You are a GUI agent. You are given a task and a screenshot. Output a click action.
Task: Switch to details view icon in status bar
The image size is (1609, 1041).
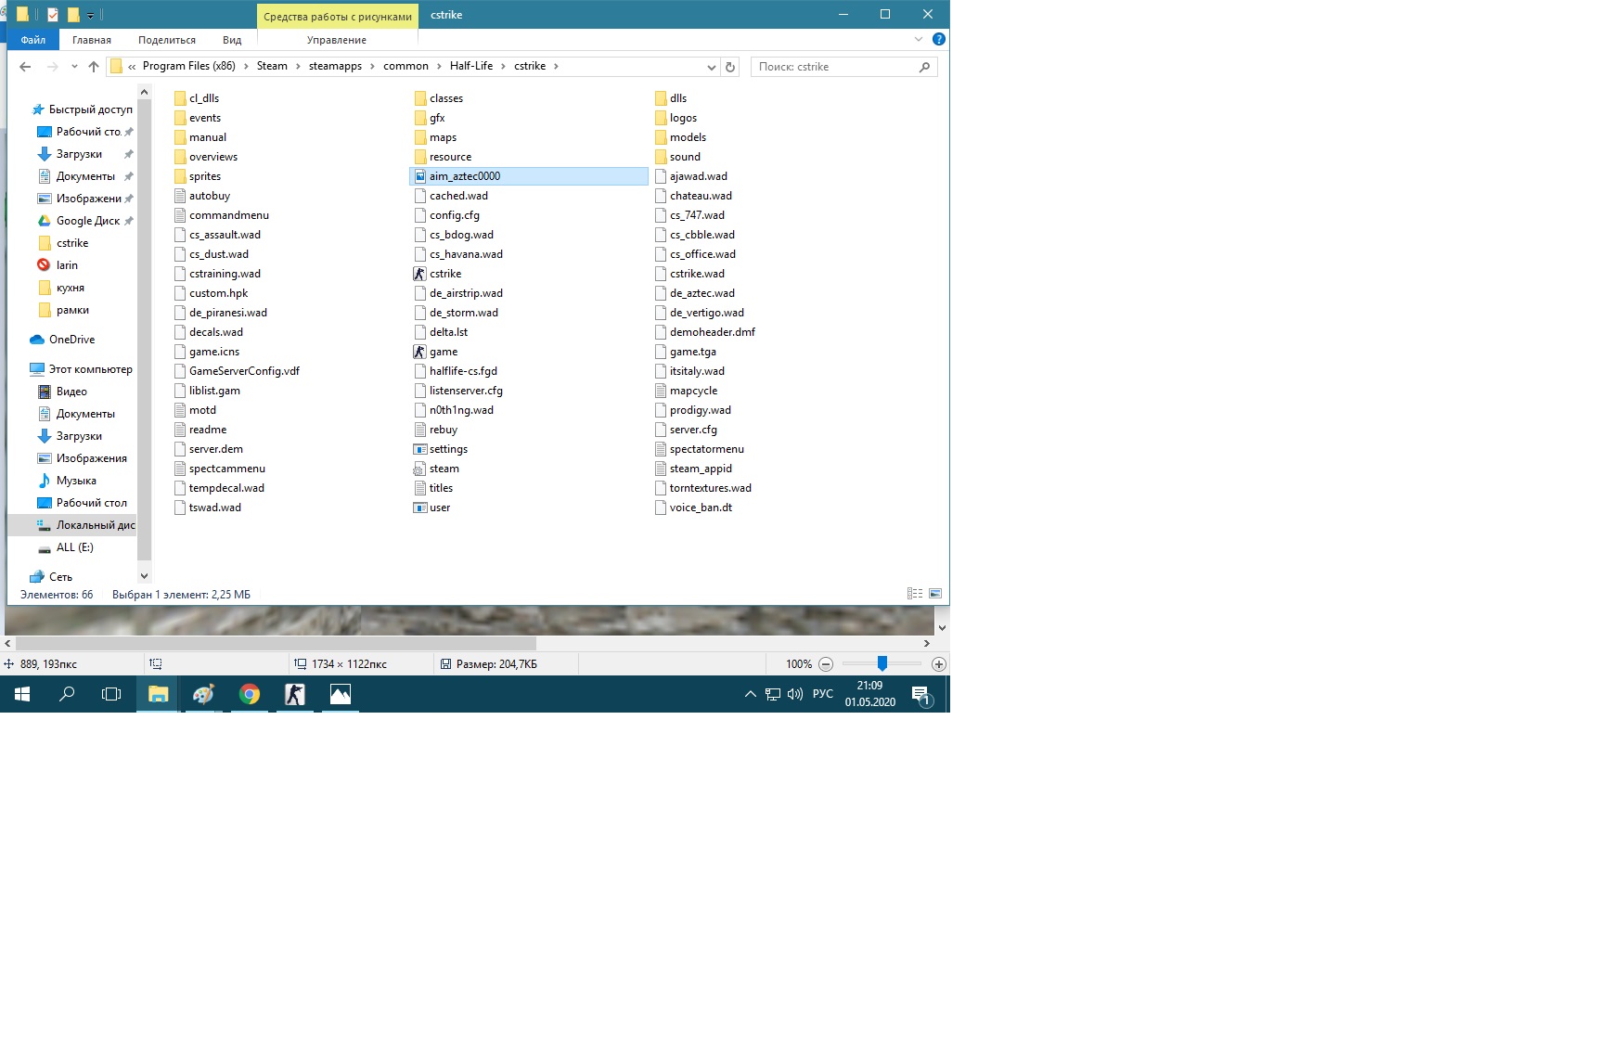click(x=915, y=594)
